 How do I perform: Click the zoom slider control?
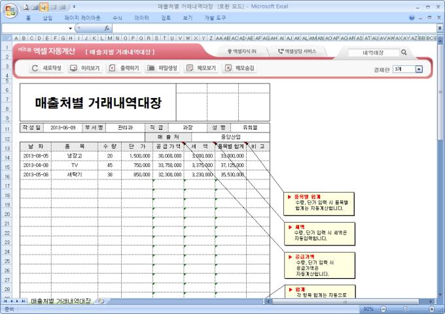405,309
